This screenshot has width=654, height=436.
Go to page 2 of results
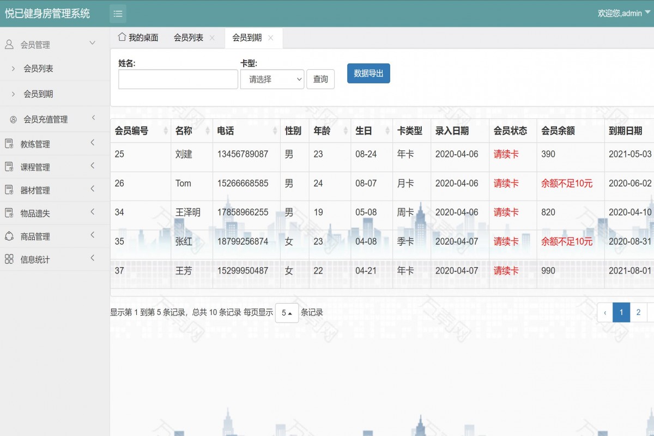pyautogui.click(x=638, y=312)
